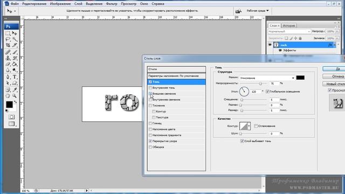Uncheck the Тень (Drop Shadow) style checkbox
Viewport: 345px width, 194px height.
coord(150,82)
